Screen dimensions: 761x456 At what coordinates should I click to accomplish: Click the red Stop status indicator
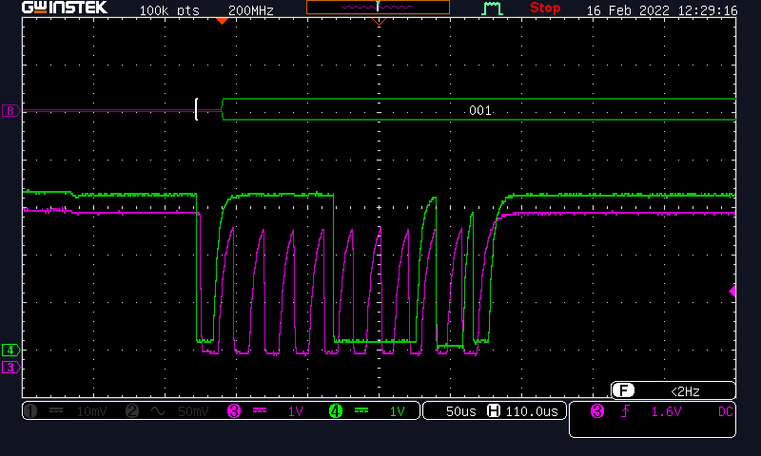coord(545,8)
